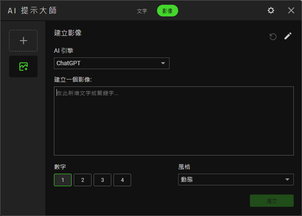The width and height of the screenshot is (302, 216).
Task: Set image count to 2
Action: (x=83, y=180)
